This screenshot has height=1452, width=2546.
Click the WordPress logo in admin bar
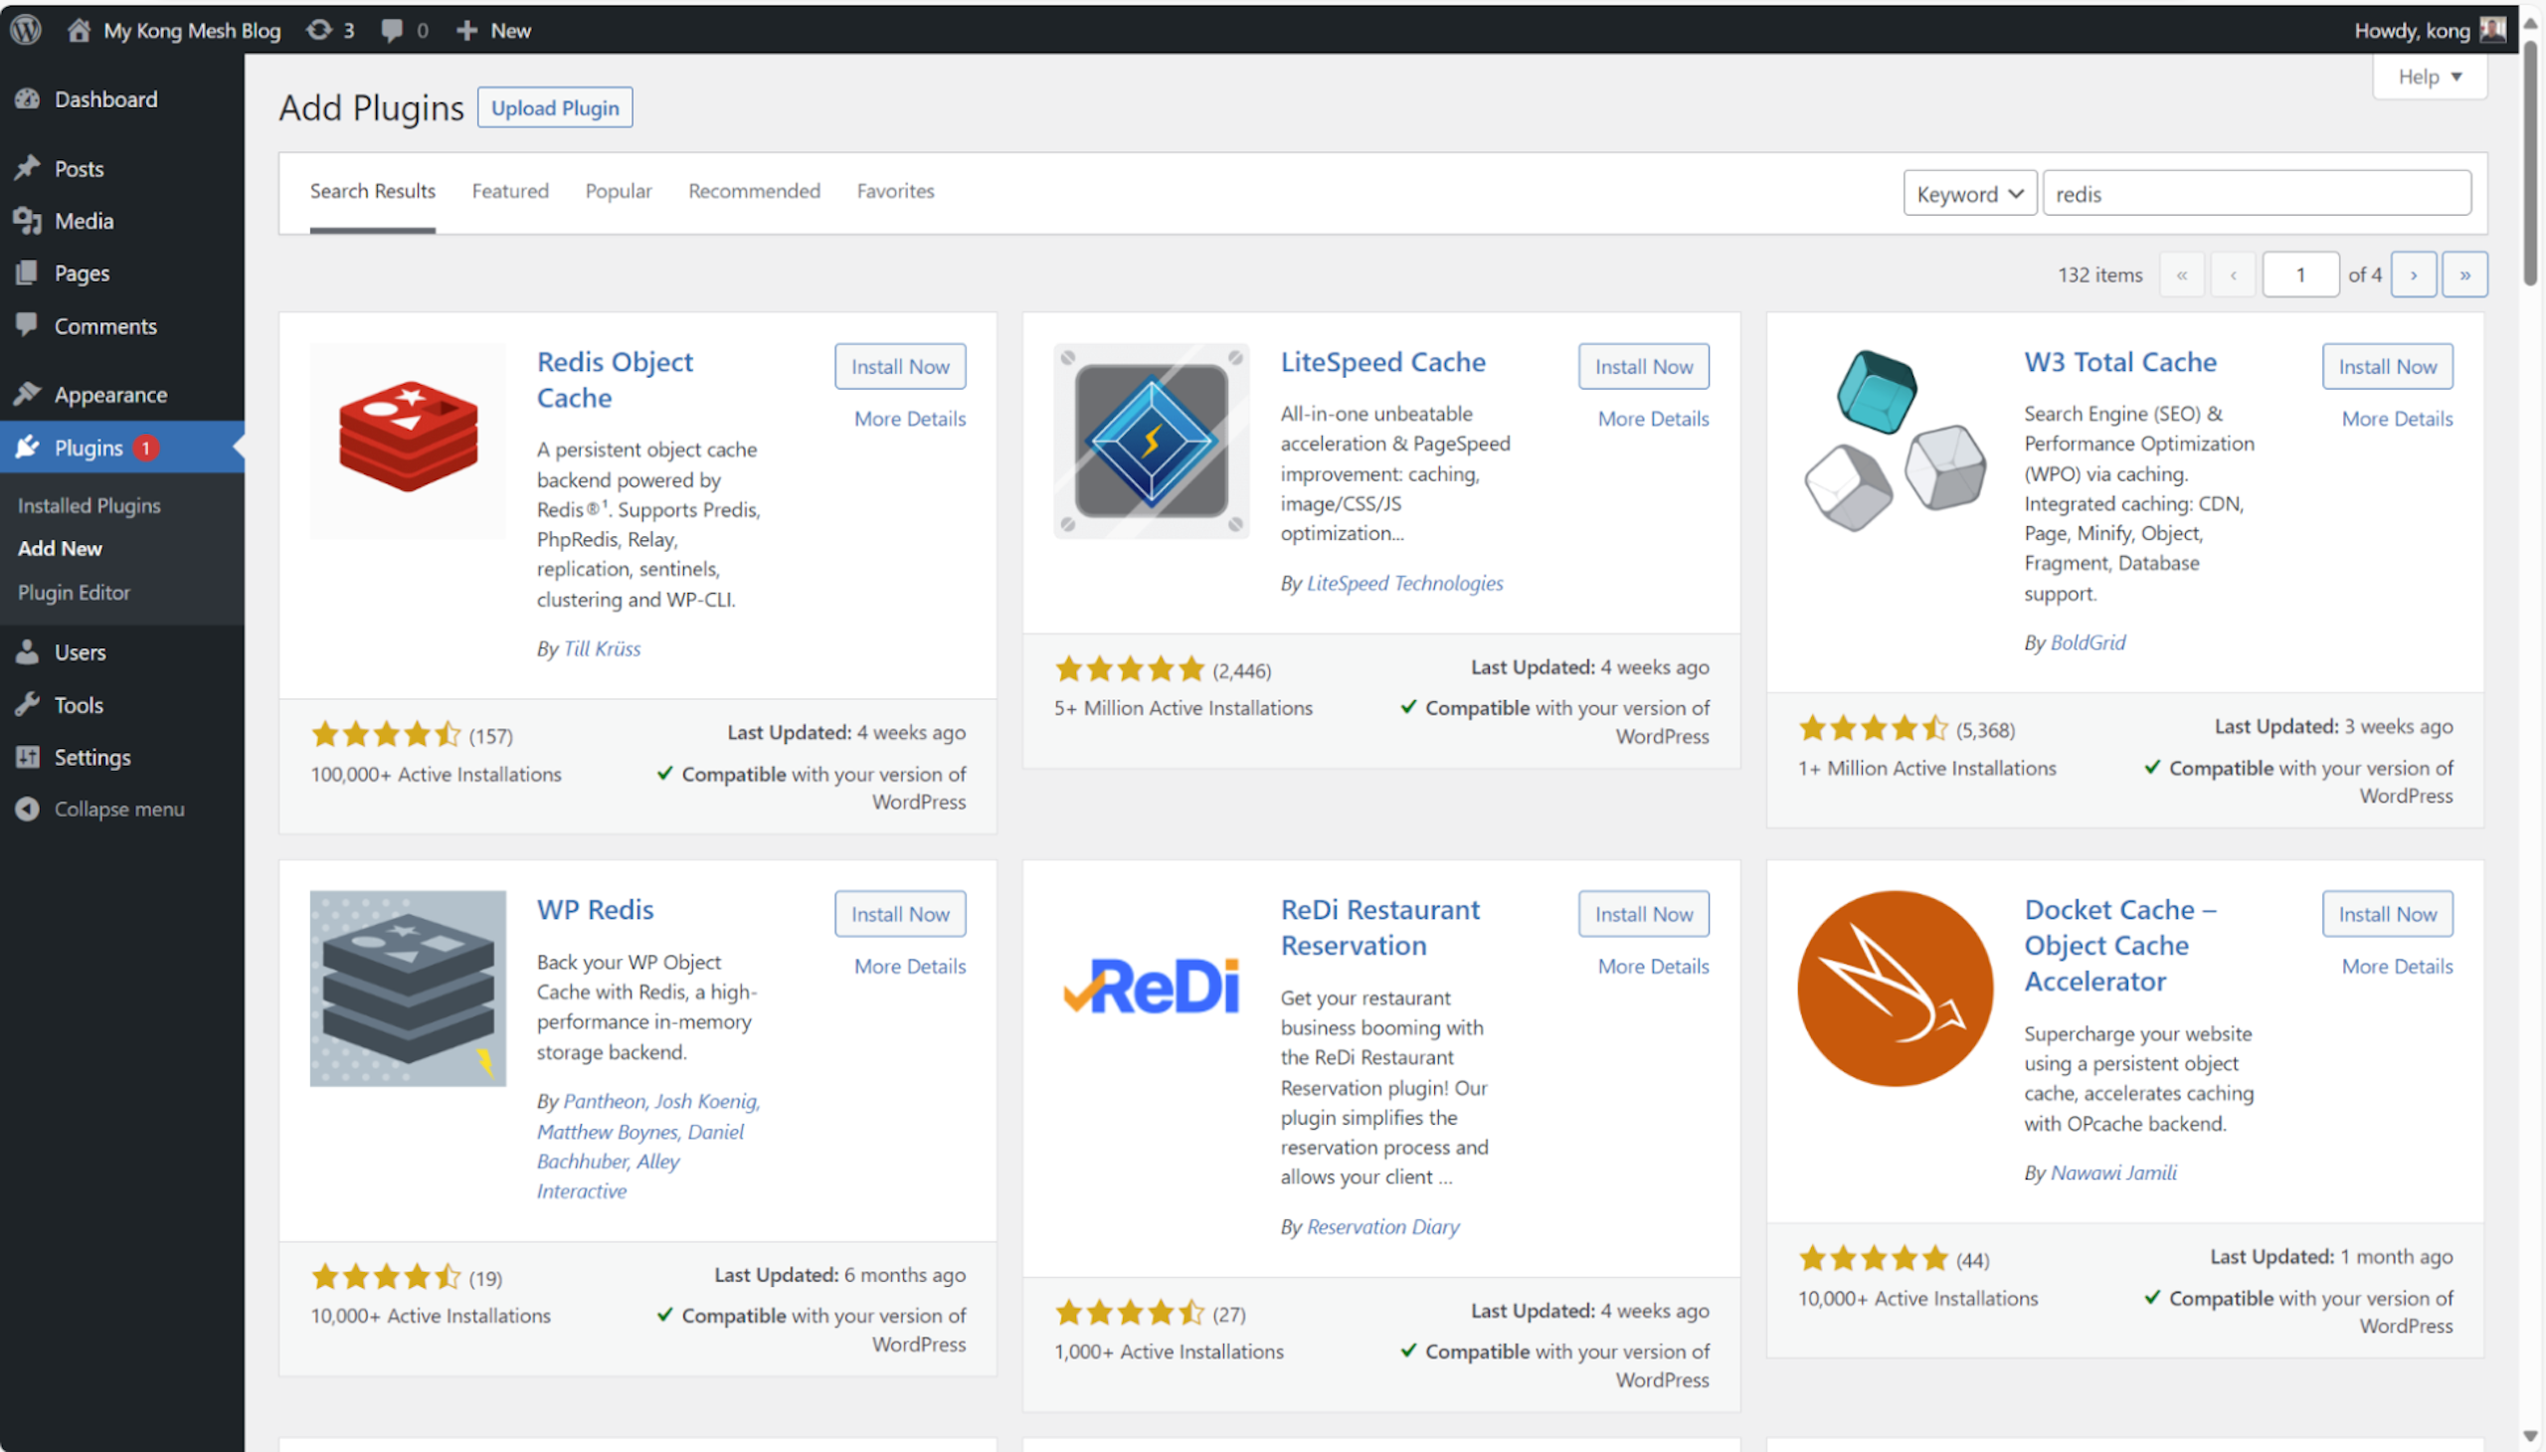coord(26,29)
